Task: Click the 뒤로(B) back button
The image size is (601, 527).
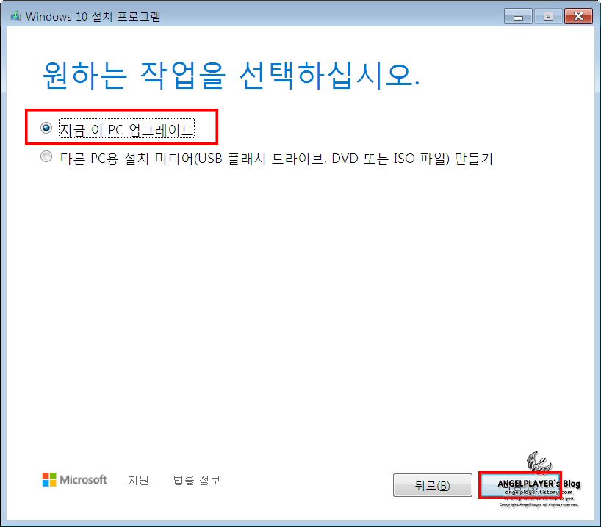Action: coord(432,485)
